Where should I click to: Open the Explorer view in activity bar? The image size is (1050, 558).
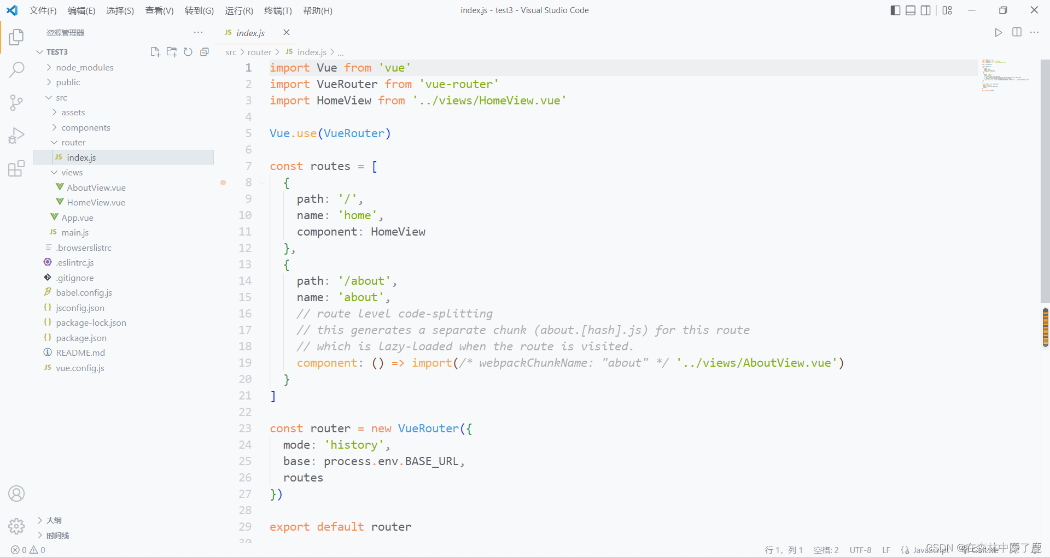pos(16,37)
